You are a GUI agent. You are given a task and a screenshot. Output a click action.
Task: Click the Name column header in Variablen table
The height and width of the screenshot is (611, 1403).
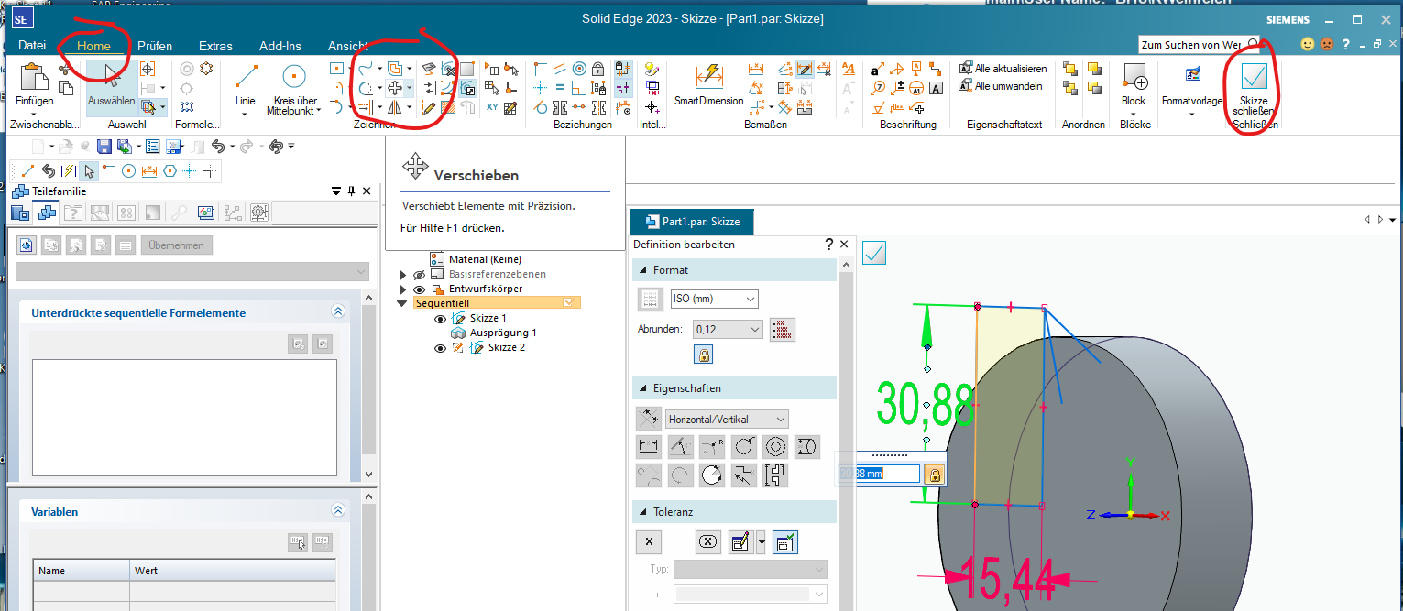click(82, 571)
